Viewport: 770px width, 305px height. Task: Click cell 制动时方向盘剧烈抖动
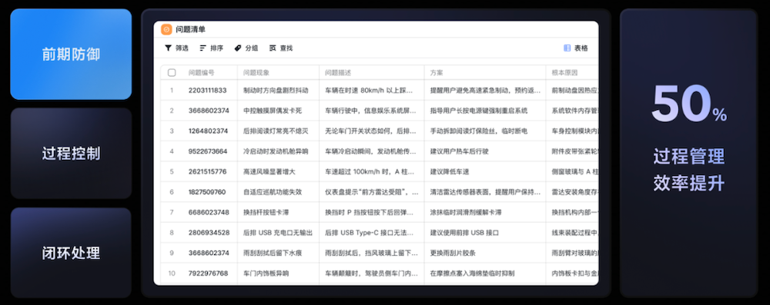[x=276, y=90]
